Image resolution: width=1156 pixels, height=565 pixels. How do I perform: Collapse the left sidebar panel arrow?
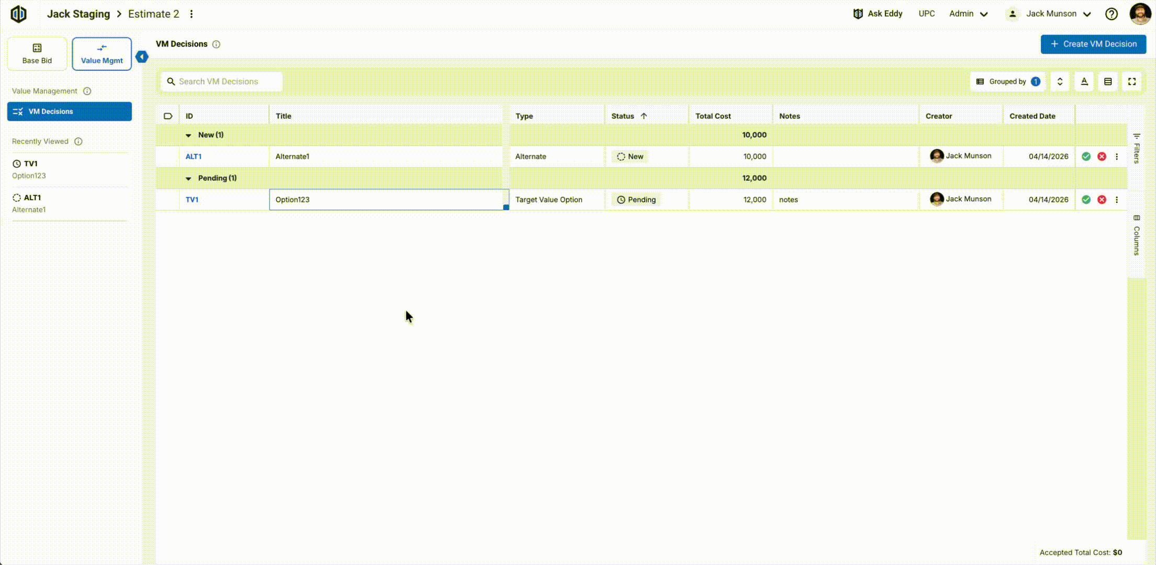coord(142,56)
